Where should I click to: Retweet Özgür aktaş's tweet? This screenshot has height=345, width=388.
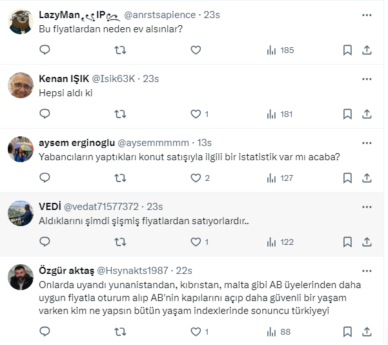[x=120, y=331]
